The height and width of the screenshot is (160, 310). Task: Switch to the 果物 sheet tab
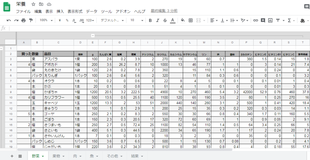[x=58, y=156]
